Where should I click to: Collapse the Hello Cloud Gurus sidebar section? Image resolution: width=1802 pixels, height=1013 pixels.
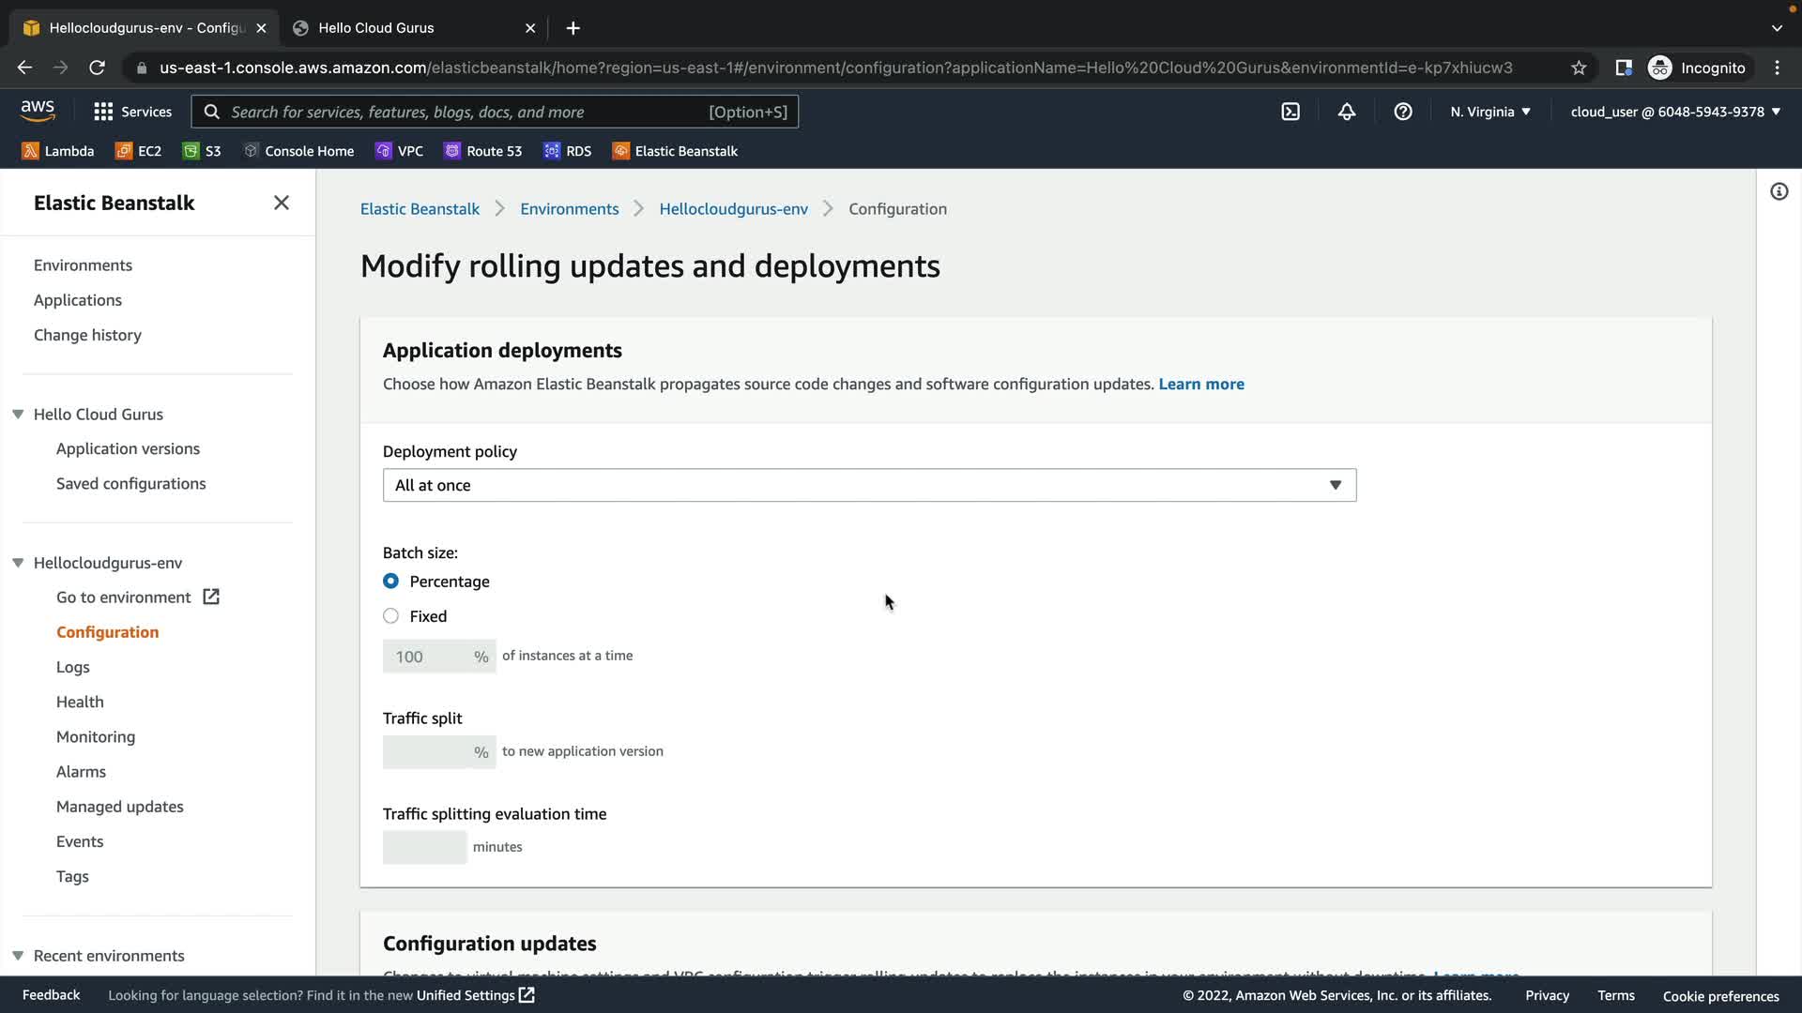pyautogui.click(x=18, y=414)
